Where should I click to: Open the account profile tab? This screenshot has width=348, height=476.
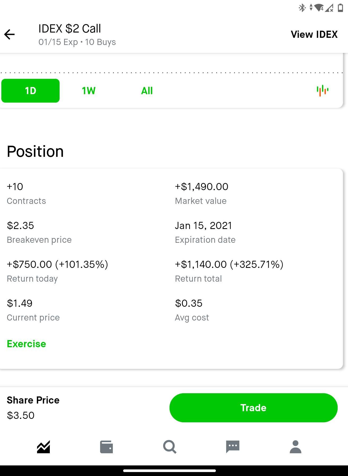[296, 447]
